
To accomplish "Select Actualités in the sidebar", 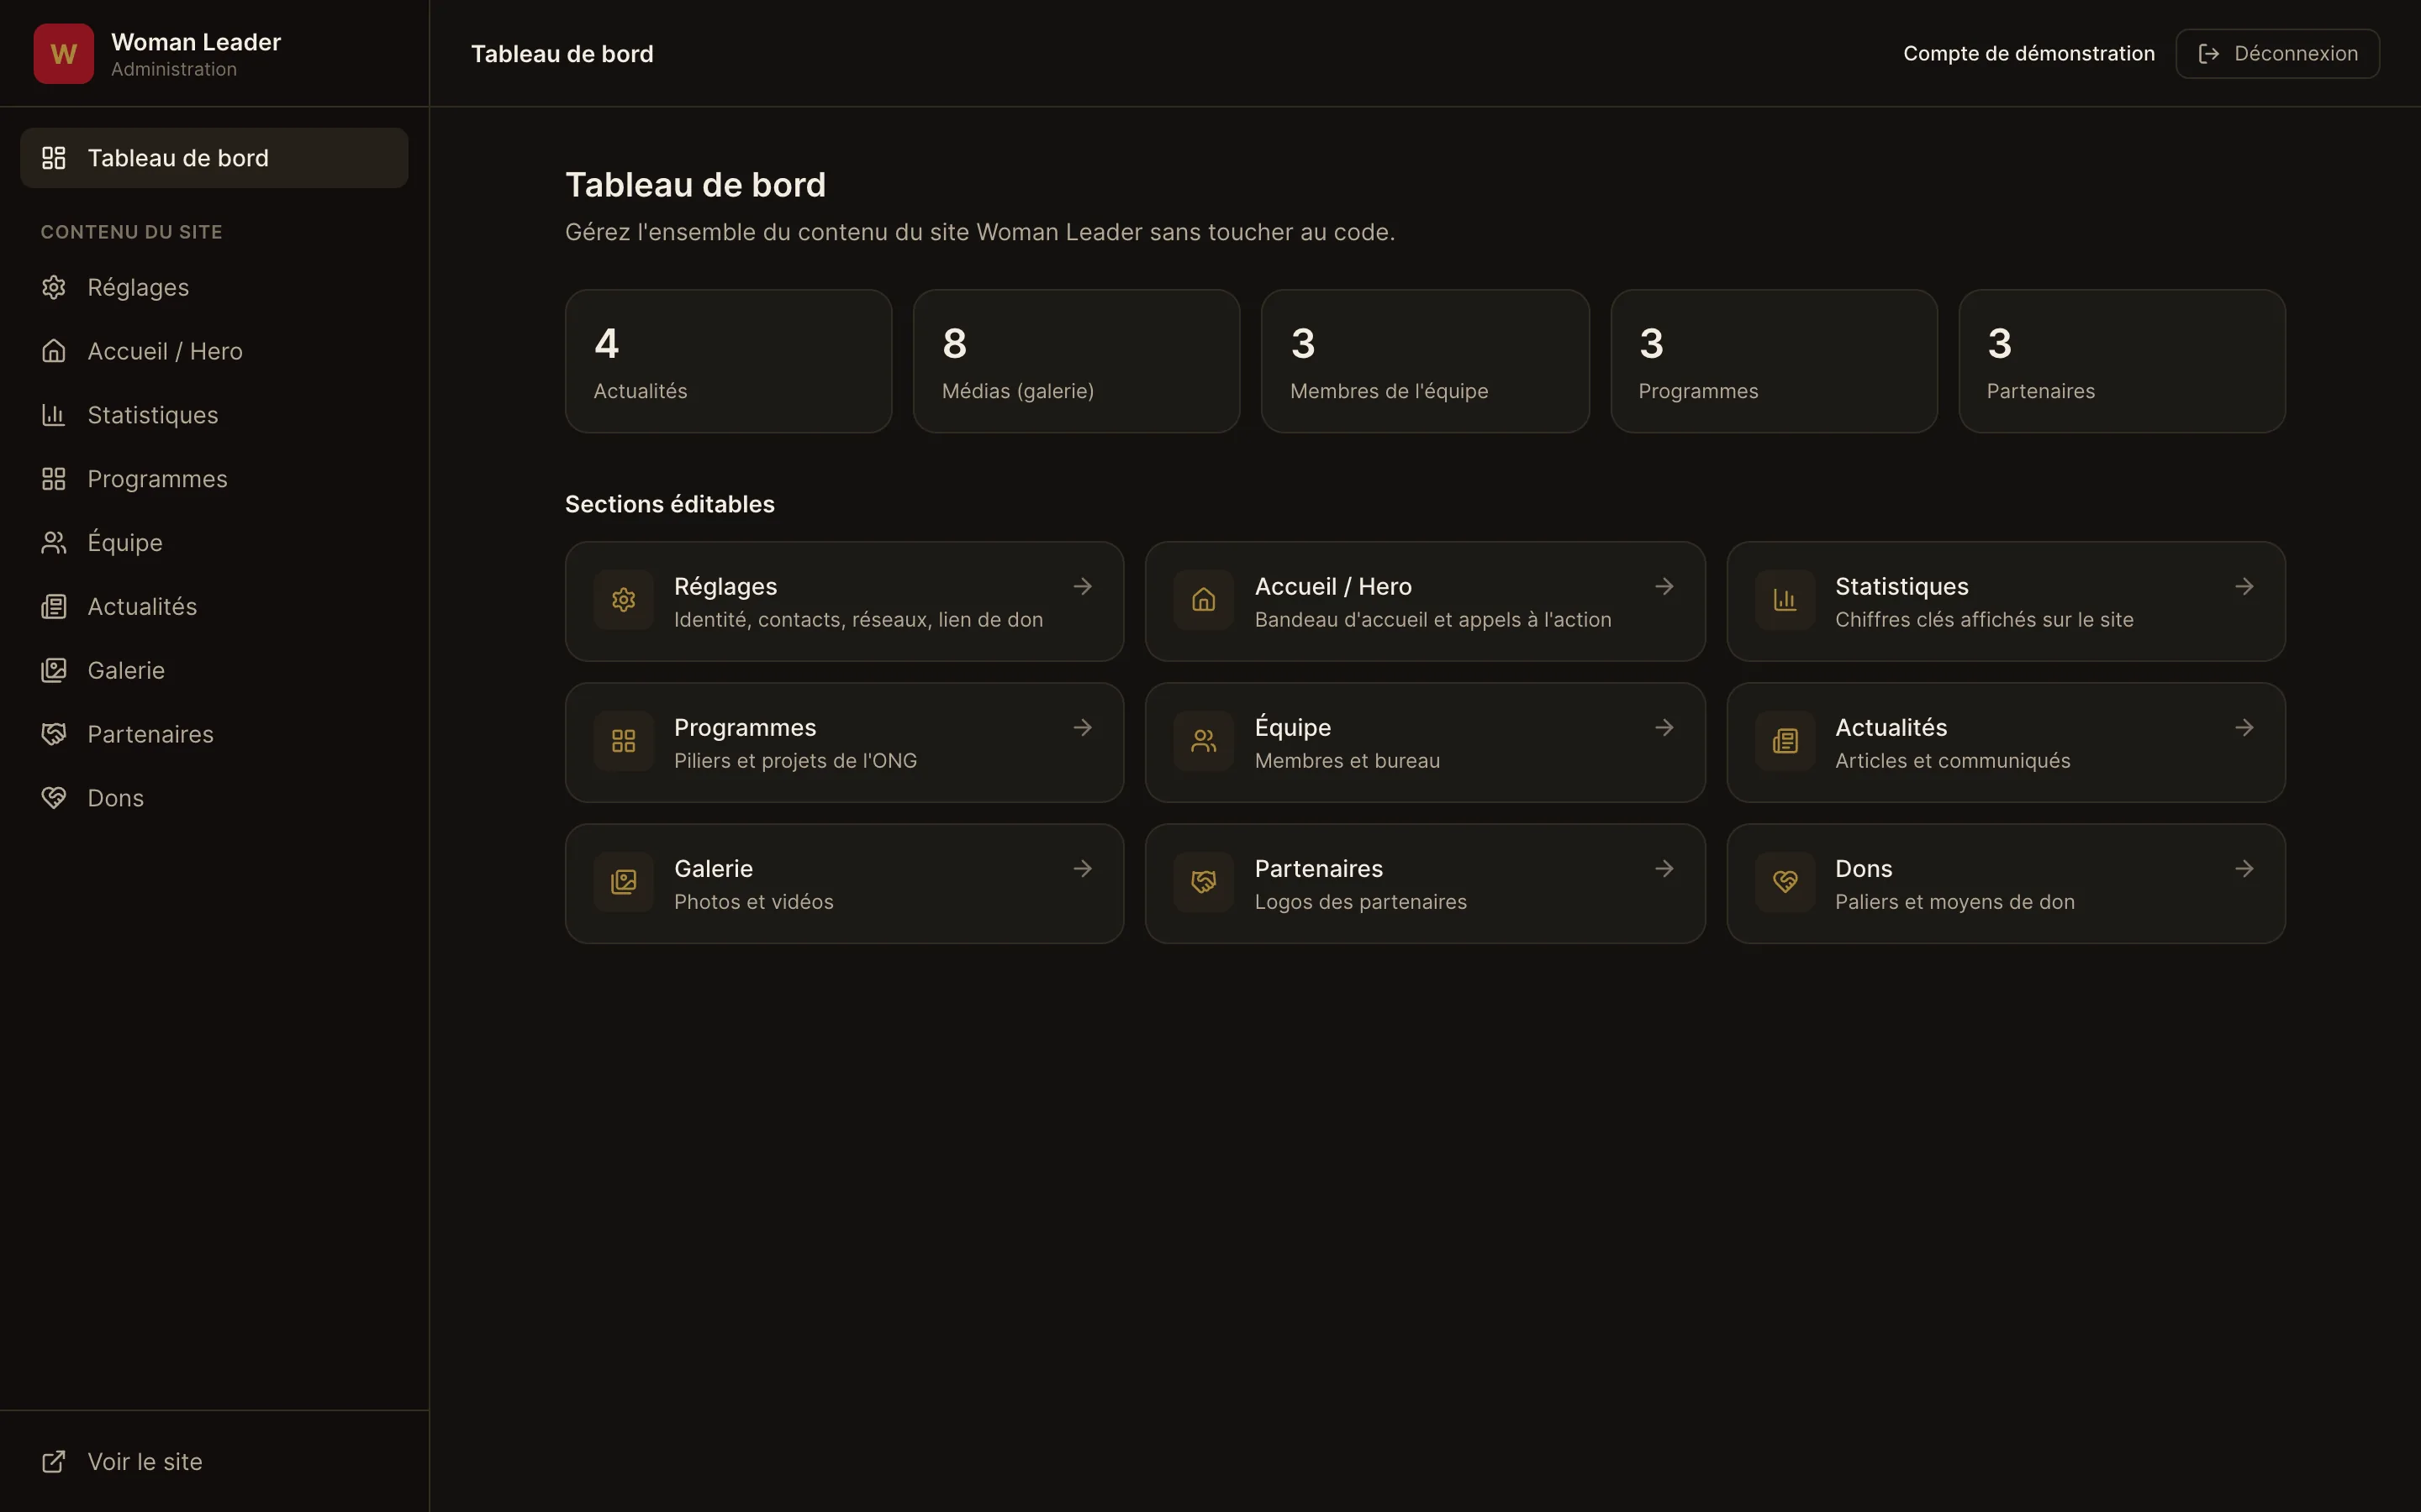I will [214, 607].
